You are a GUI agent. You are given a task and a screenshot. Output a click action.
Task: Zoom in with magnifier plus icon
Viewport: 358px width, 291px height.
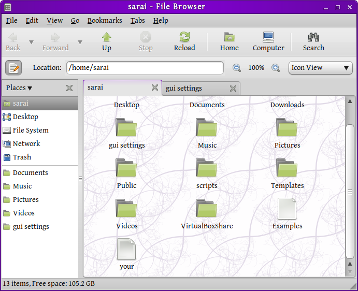click(x=276, y=68)
